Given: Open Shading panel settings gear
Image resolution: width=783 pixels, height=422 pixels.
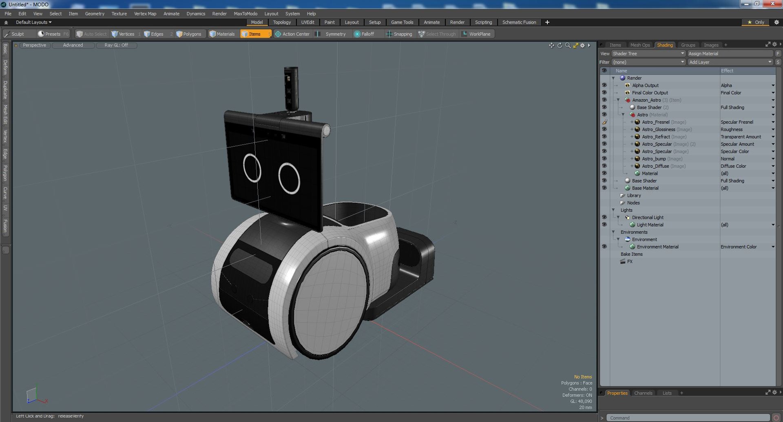Looking at the screenshot, I should click(774, 44).
